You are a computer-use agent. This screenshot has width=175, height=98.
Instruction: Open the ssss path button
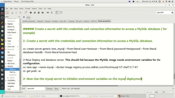tap(28, 17)
